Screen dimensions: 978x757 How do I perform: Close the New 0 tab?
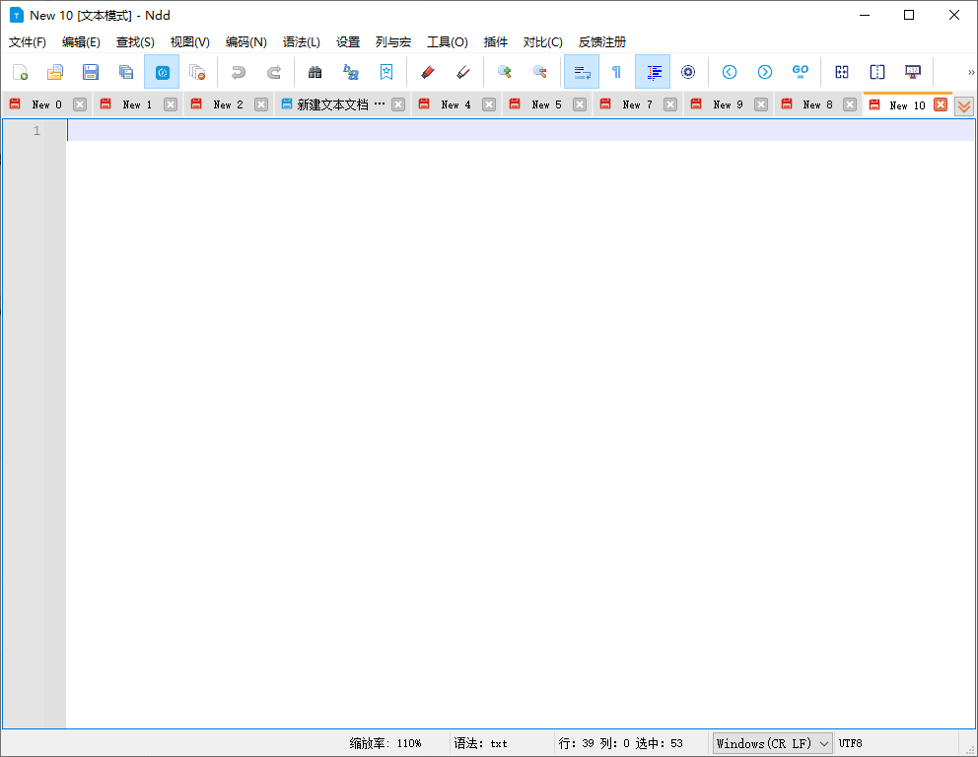tap(79, 104)
